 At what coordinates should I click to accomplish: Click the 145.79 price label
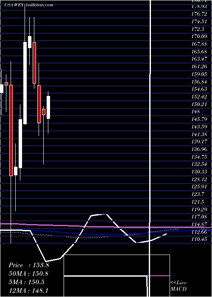pyautogui.click(x=199, y=119)
